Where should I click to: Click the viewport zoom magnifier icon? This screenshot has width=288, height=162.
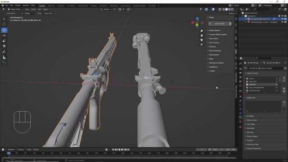click(x=202, y=31)
